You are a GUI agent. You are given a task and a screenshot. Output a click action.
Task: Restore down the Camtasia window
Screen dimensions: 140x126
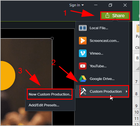(110, 5)
